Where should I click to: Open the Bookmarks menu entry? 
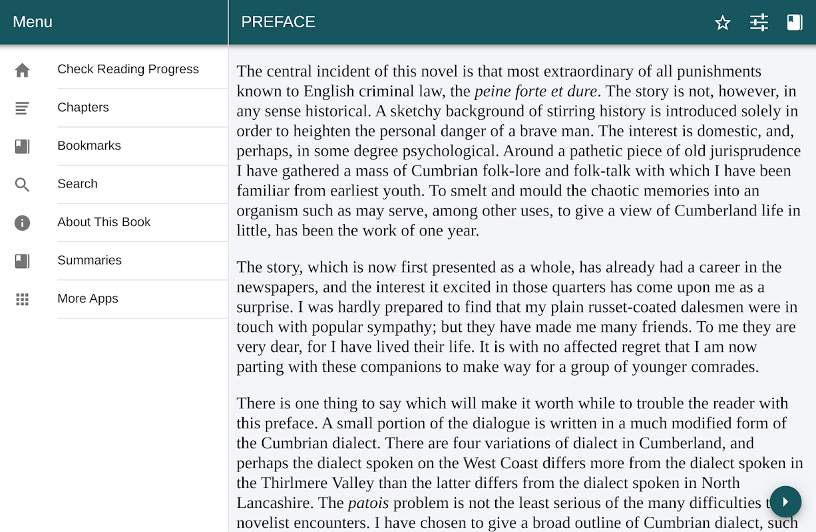(89, 146)
